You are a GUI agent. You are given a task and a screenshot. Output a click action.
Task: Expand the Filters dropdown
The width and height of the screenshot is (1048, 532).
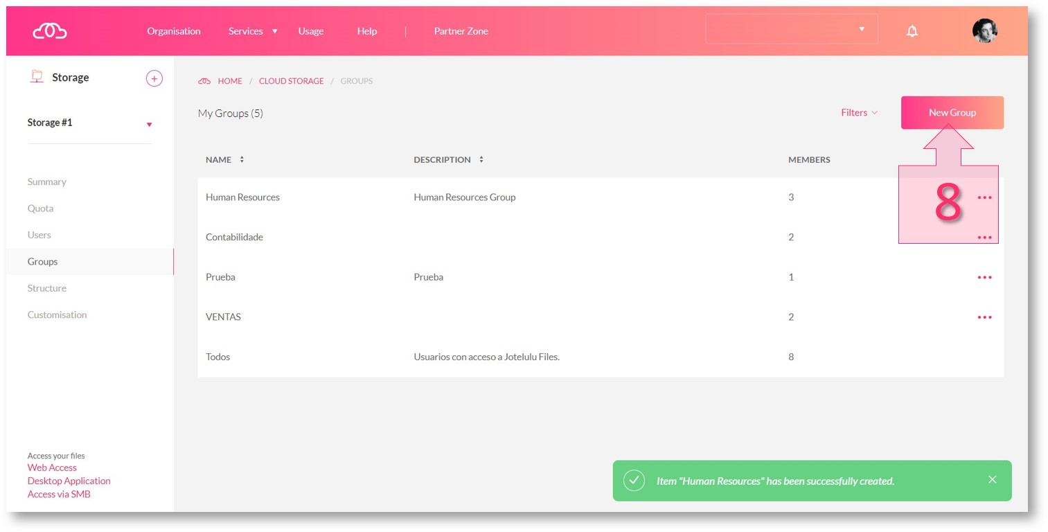(x=859, y=113)
